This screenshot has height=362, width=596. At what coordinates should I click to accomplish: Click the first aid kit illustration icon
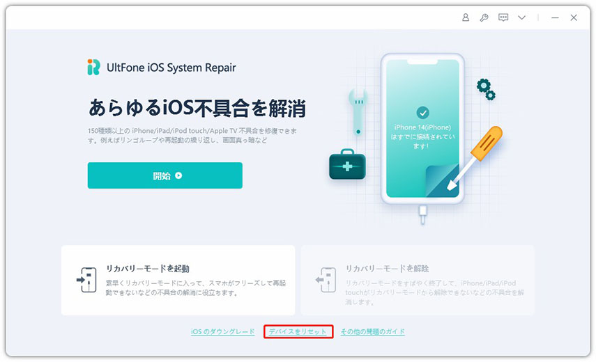(x=347, y=165)
